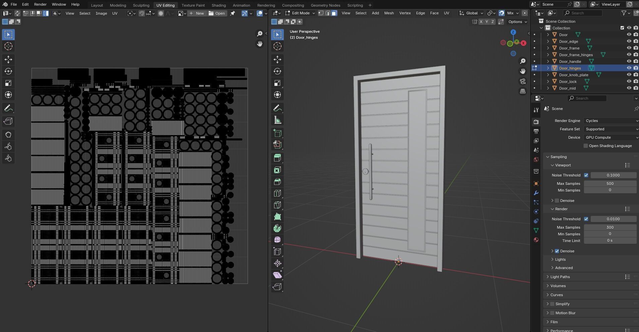Open Material properties tab
The width and height of the screenshot is (639, 332).
536,240
